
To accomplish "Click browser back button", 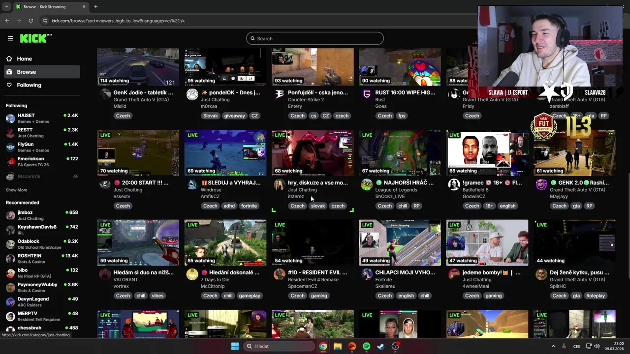I will (x=7, y=21).
